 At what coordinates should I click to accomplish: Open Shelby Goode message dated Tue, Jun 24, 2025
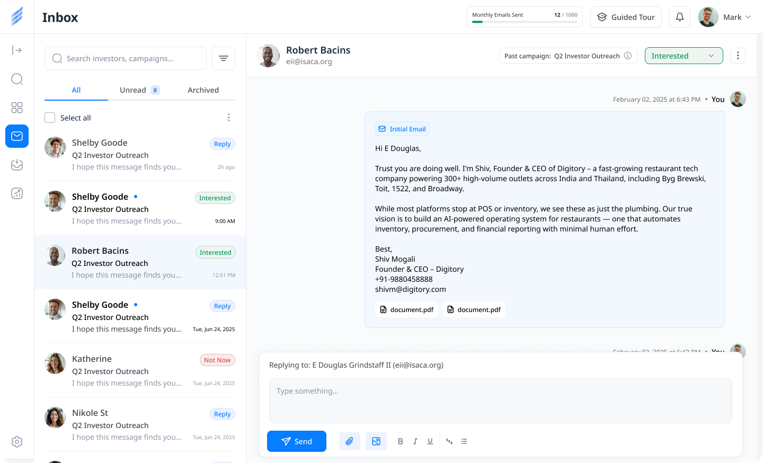(x=140, y=316)
